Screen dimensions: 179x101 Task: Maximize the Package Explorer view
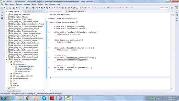(x=42, y=11)
